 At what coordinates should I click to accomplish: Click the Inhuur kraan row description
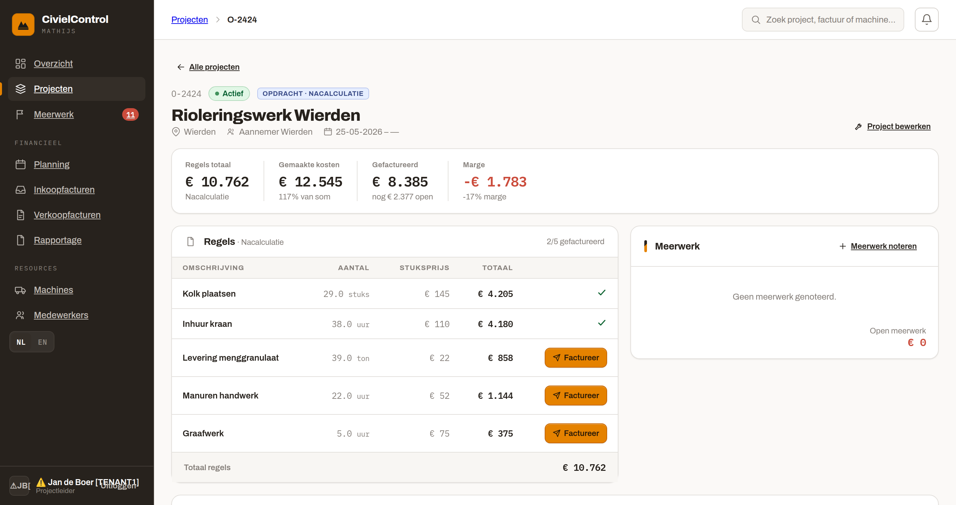click(207, 324)
